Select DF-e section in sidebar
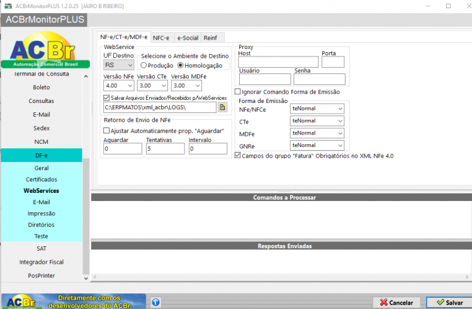 click(42, 155)
